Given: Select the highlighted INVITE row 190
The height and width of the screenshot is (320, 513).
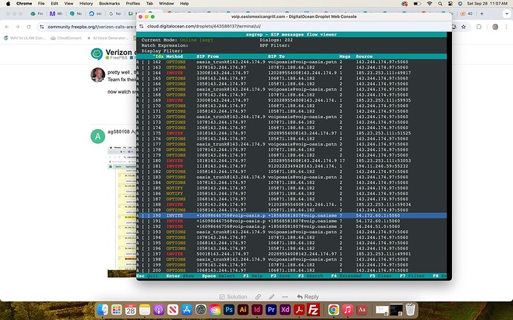Looking at the screenshot, I should click(x=293, y=216).
